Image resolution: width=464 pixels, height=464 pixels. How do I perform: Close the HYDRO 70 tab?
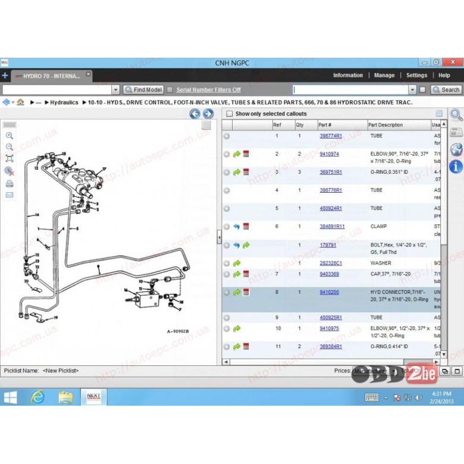[x=88, y=74]
